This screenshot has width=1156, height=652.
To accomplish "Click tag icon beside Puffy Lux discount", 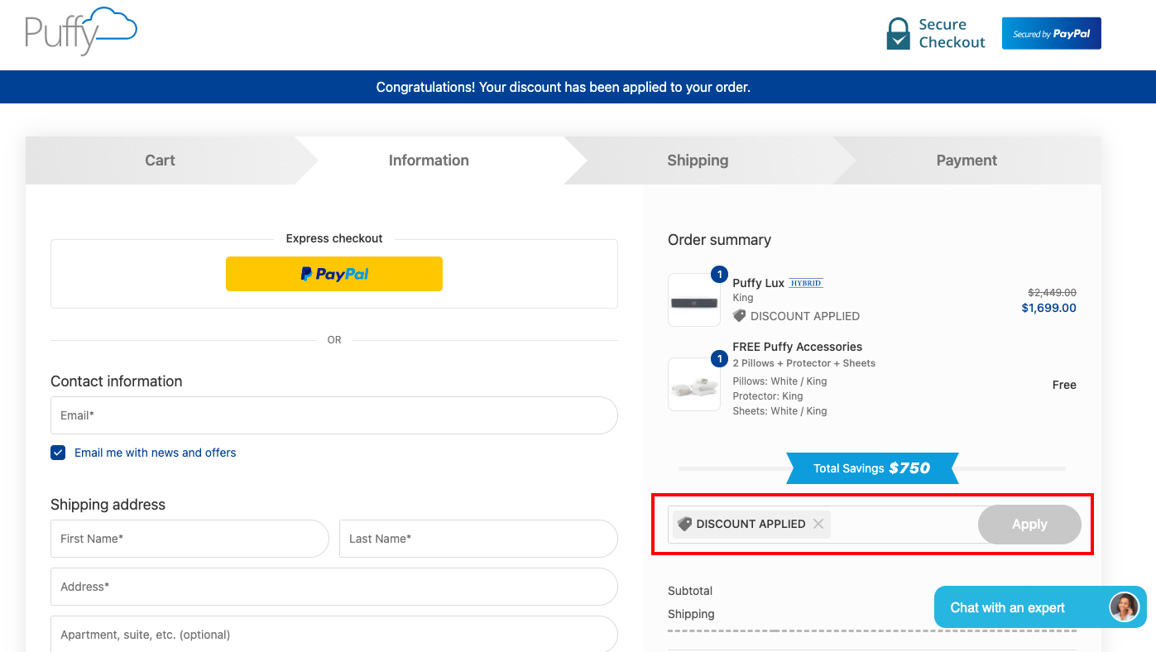I will 740,316.
